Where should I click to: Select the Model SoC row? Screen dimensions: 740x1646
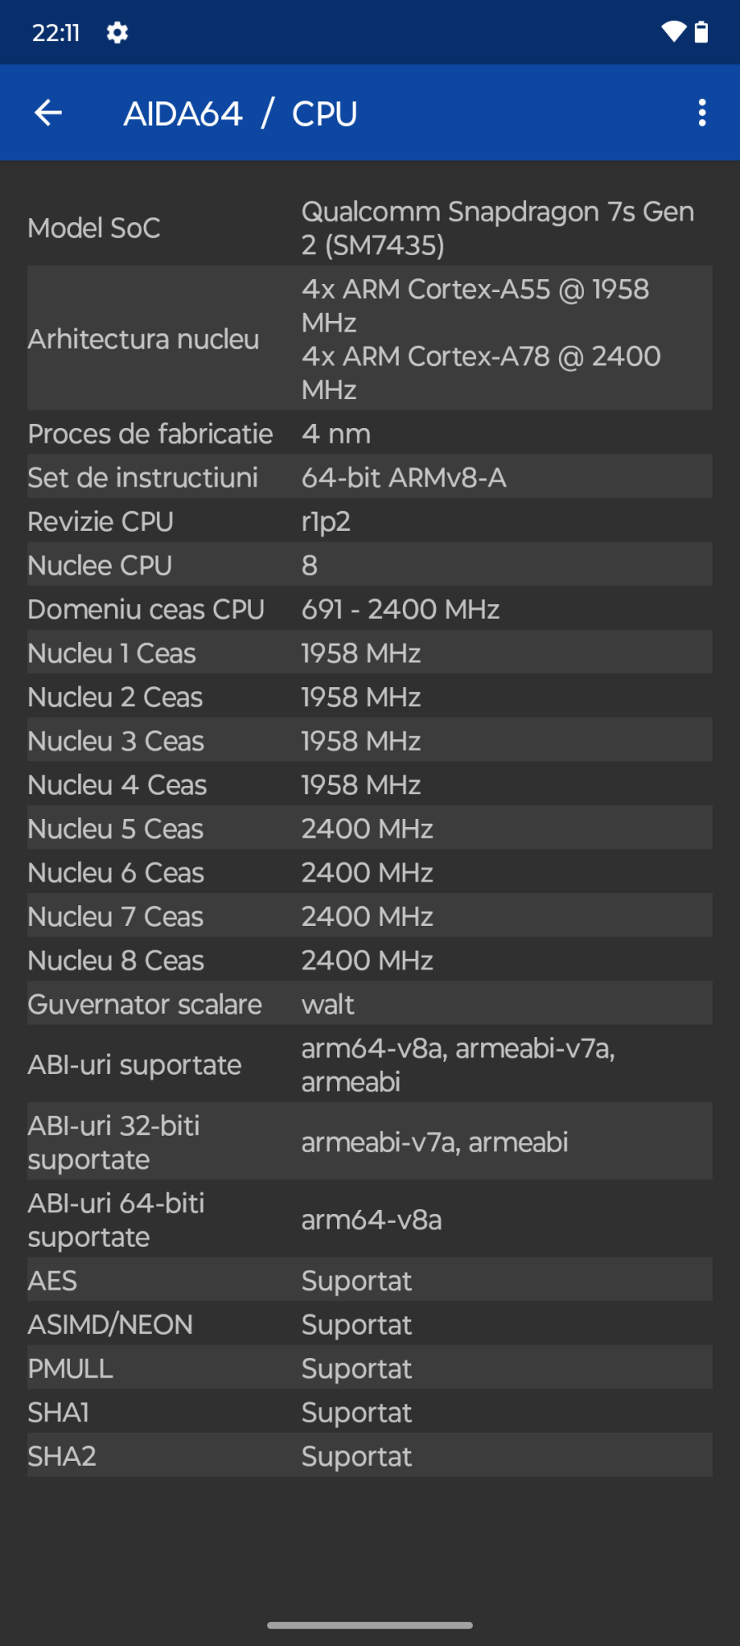coord(369,228)
